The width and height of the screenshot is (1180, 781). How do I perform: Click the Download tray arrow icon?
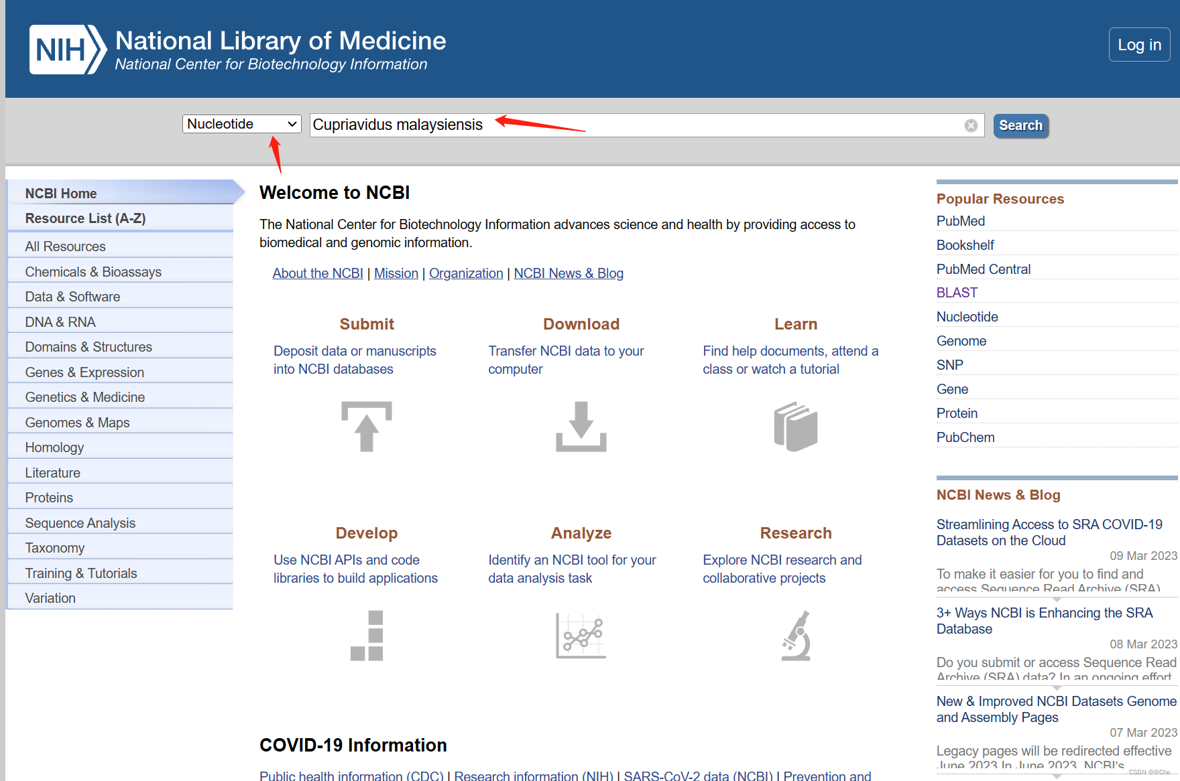[581, 427]
